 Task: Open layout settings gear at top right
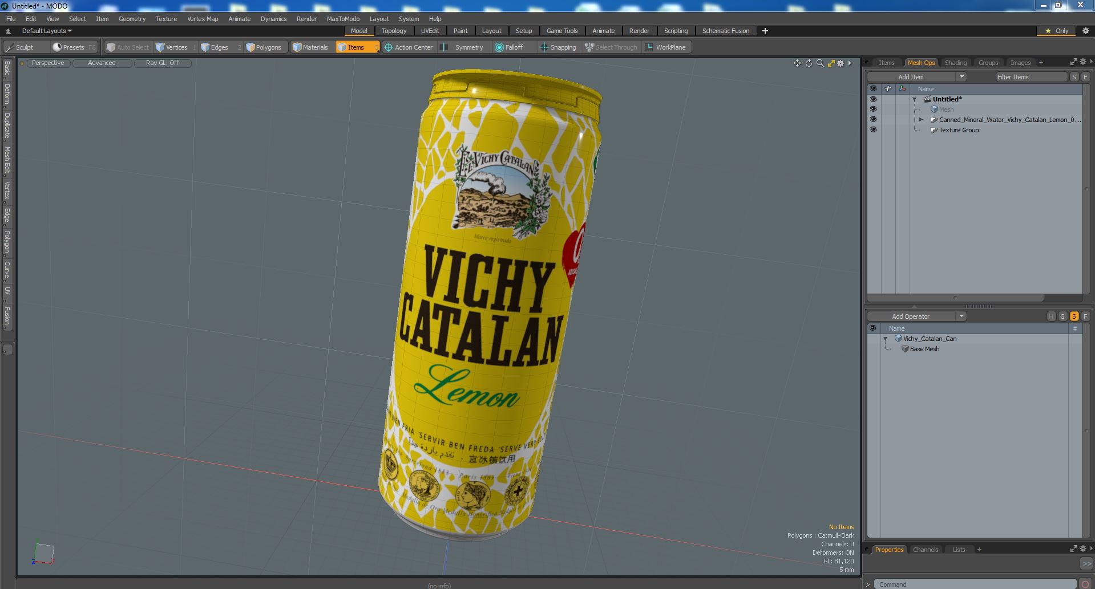point(1086,31)
